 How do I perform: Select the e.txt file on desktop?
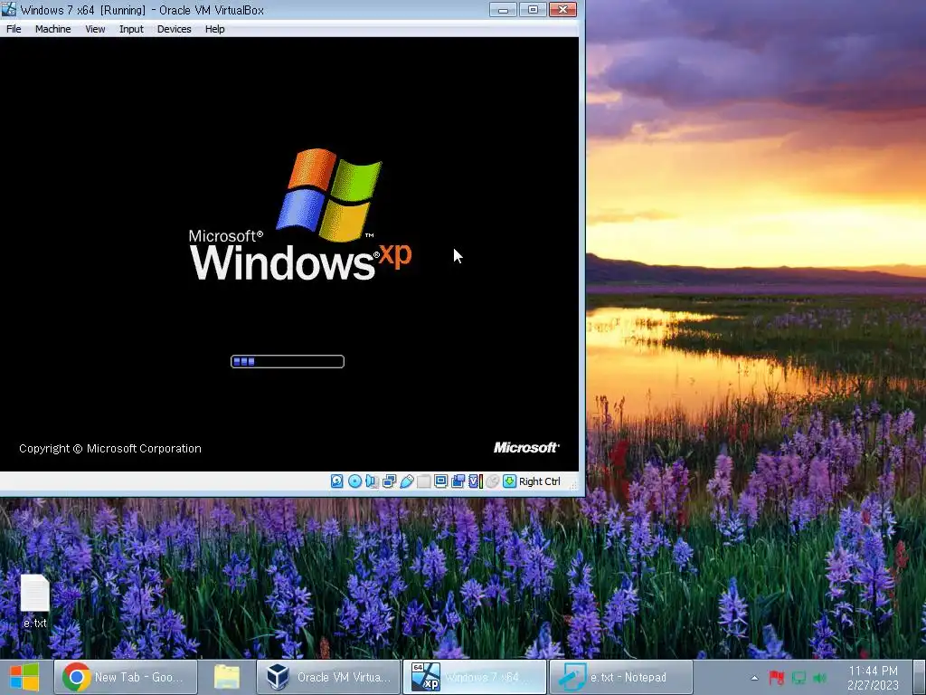[x=35, y=601]
